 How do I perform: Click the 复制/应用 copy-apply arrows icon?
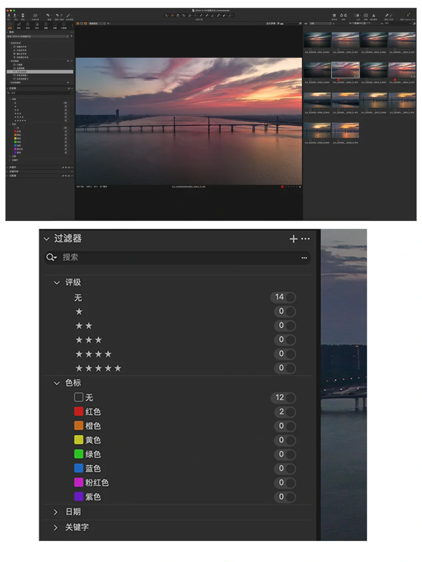point(388,16)
